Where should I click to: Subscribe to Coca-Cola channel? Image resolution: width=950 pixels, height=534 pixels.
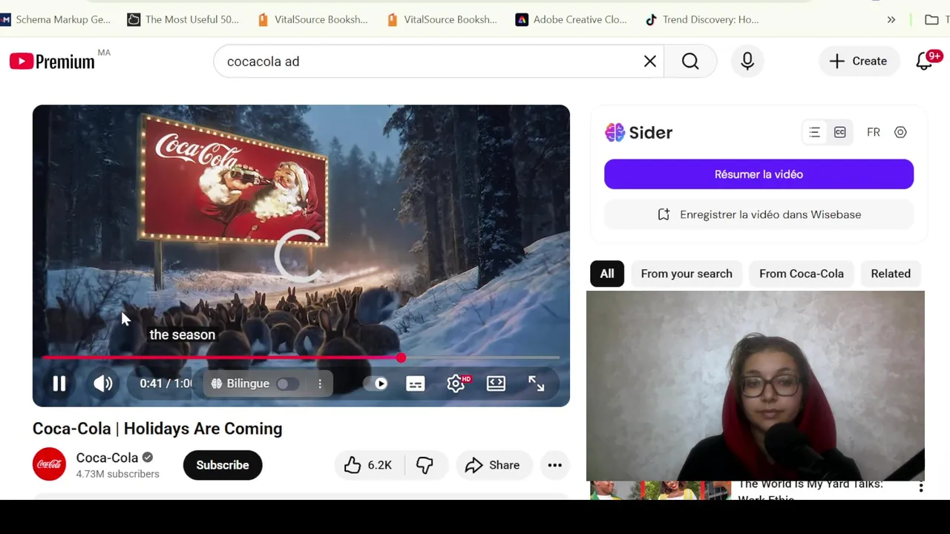pos(223,465)
